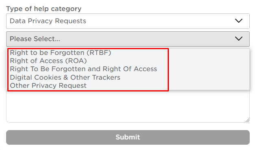Collapse the Please Select subcategory dropdown
The height and width of the screenshot is (150, 255).
pyautogui.click(x=128, y=39)
